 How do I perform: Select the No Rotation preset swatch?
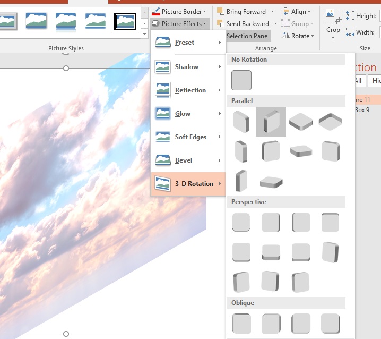tap(241, 80)
